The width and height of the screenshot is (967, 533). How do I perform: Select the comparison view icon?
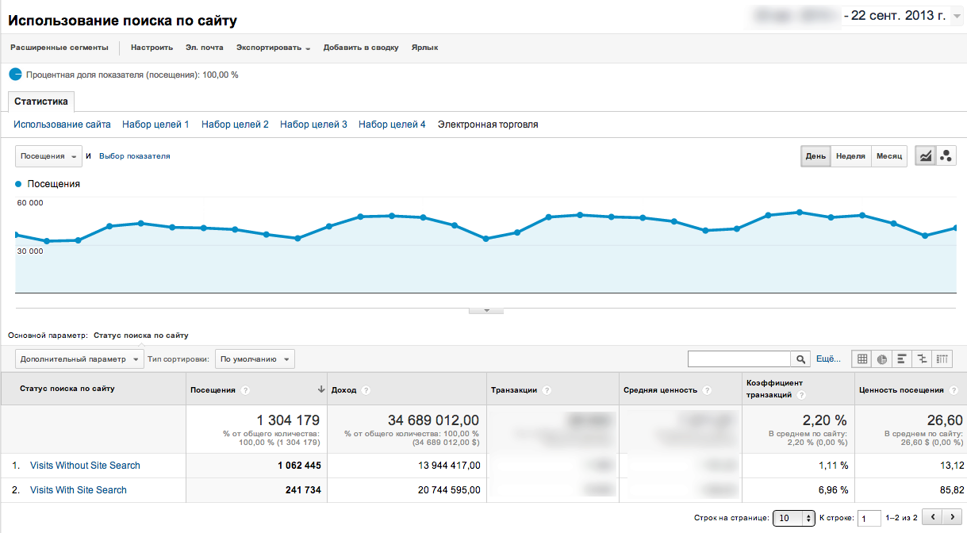pyautogui.click(x=922, y=359)
